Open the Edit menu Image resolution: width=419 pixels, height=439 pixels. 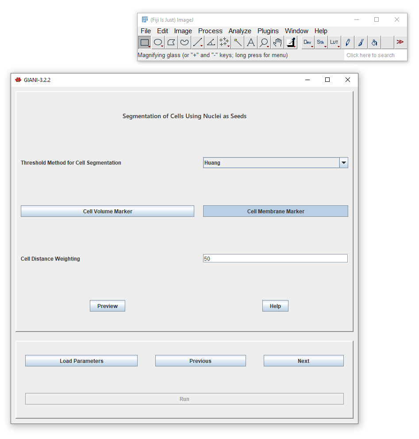click(x=162, y=31)
